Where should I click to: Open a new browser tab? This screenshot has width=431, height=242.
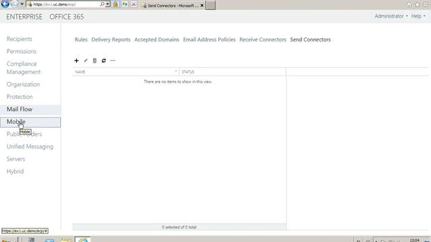pos(210,5)
